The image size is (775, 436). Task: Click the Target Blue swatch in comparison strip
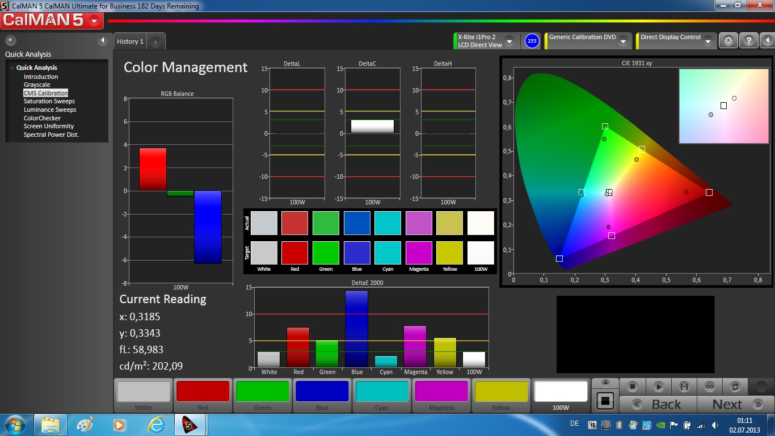click(x=357, y=253)
